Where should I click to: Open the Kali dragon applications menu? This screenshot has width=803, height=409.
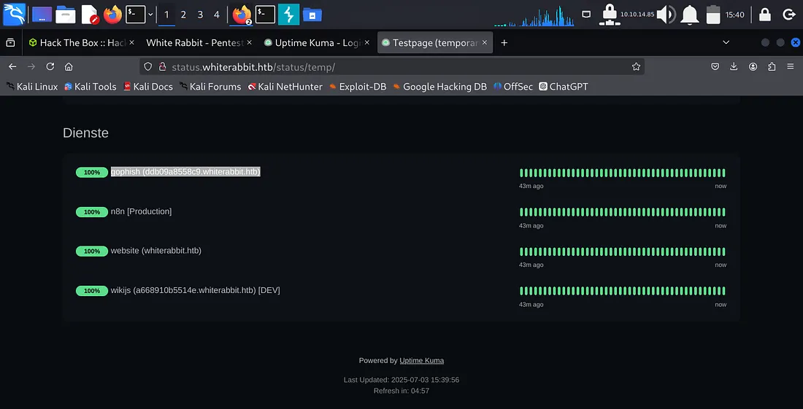point(14,14)
